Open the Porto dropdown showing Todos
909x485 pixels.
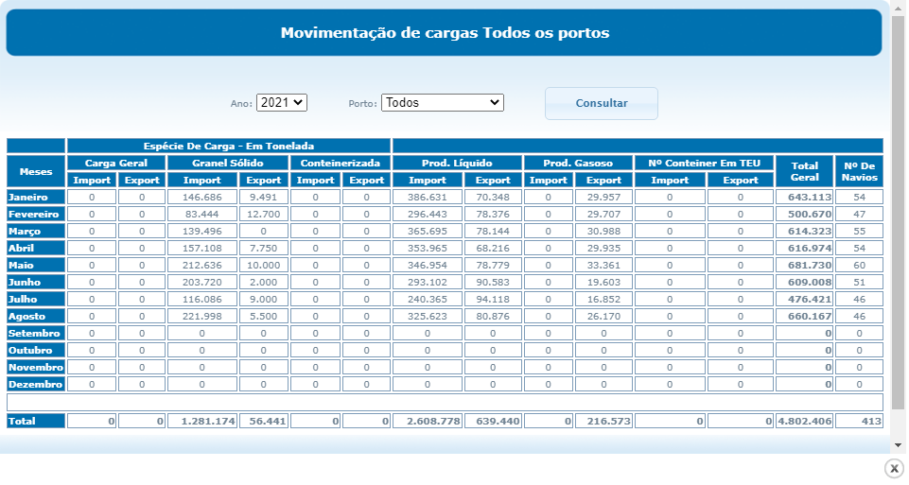(443, 102)
